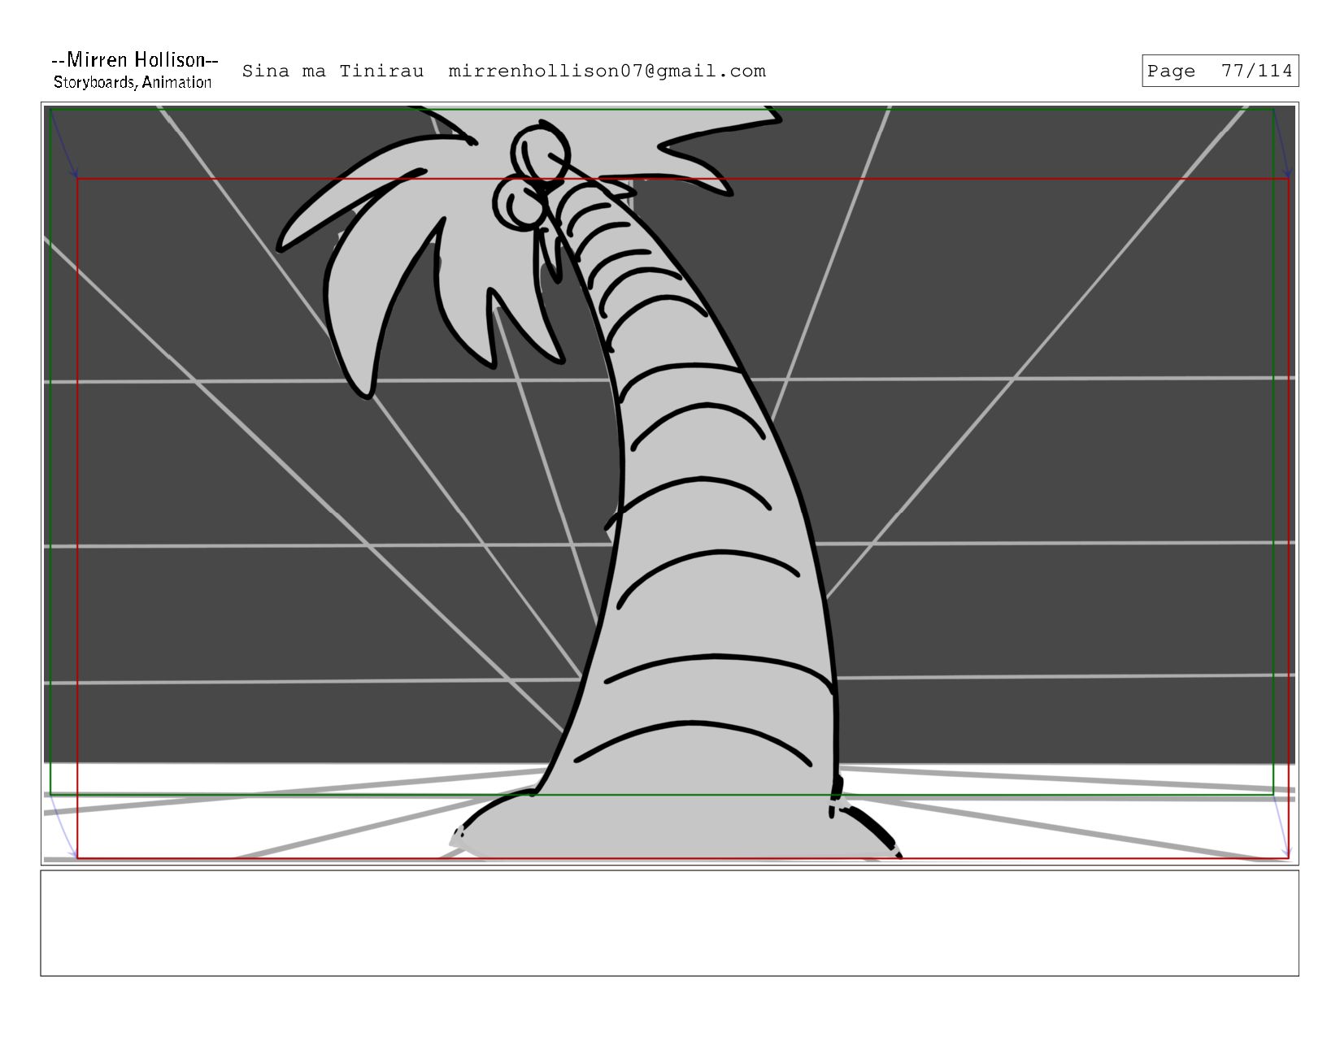This screenshot has width=1340, height=1037.
Task: Click the empty notes box below panel
Action: [670, 923]
